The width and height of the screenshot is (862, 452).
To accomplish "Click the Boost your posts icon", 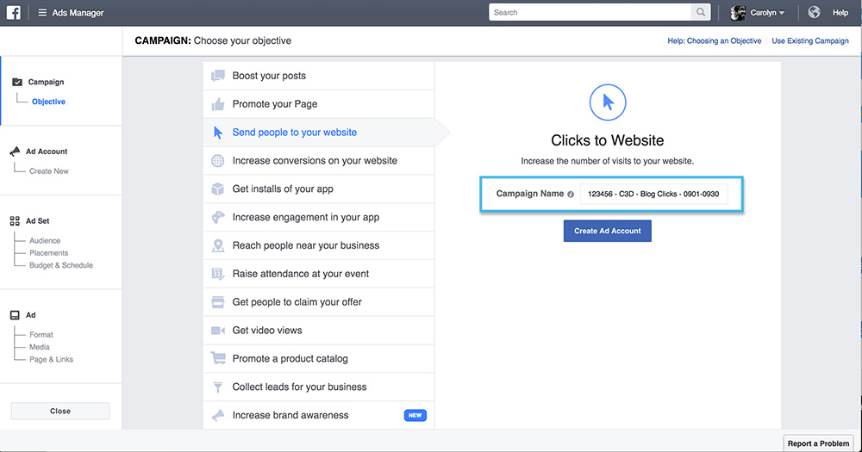I will pos(218,76).
